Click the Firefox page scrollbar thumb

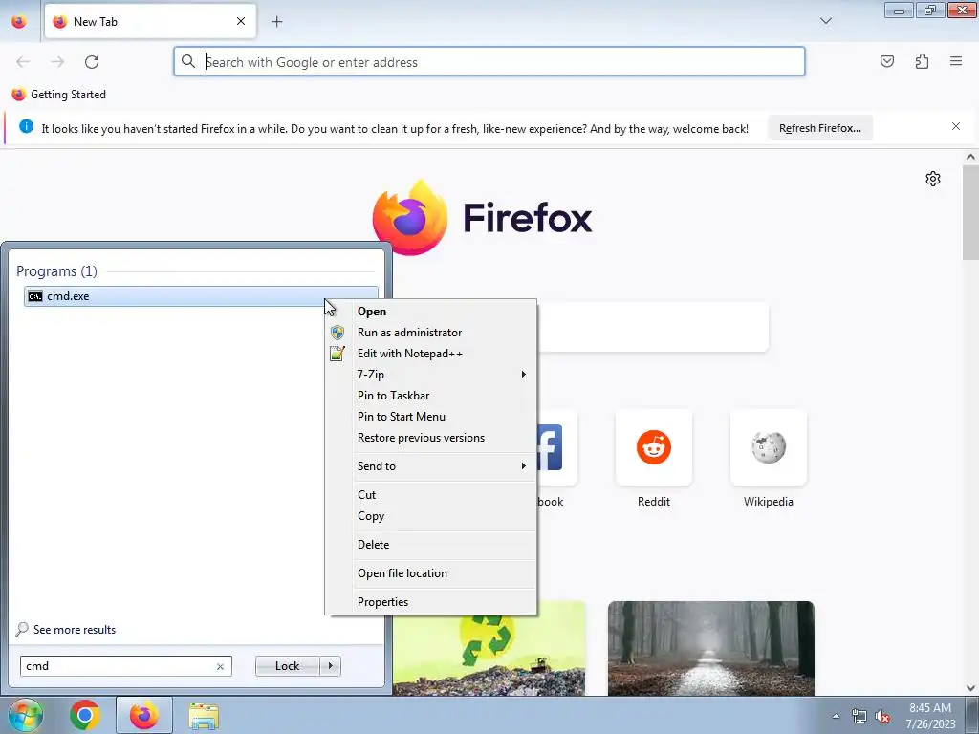pos(970,211)
